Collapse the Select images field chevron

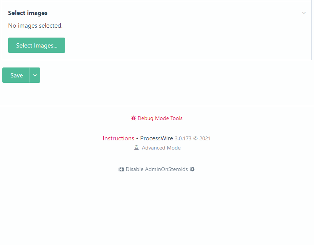304,13
